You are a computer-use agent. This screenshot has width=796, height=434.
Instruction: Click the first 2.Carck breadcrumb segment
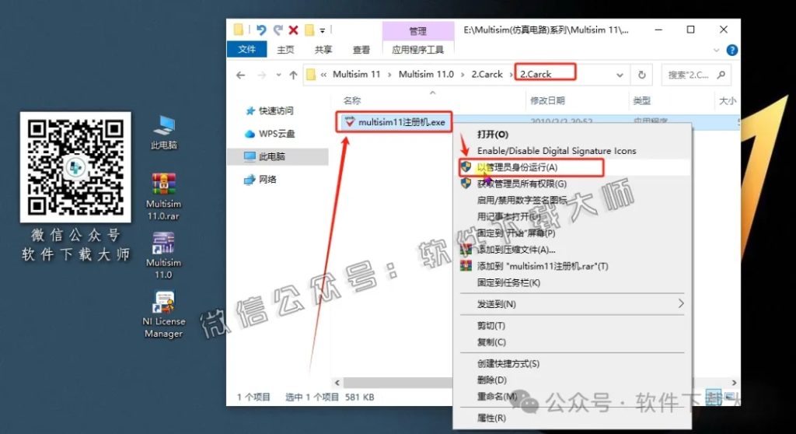487,74
